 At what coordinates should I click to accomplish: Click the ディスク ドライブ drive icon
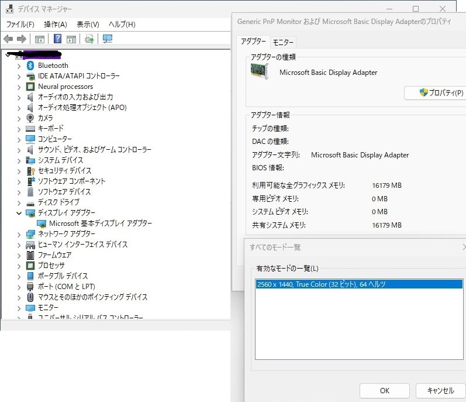point(30,204)
